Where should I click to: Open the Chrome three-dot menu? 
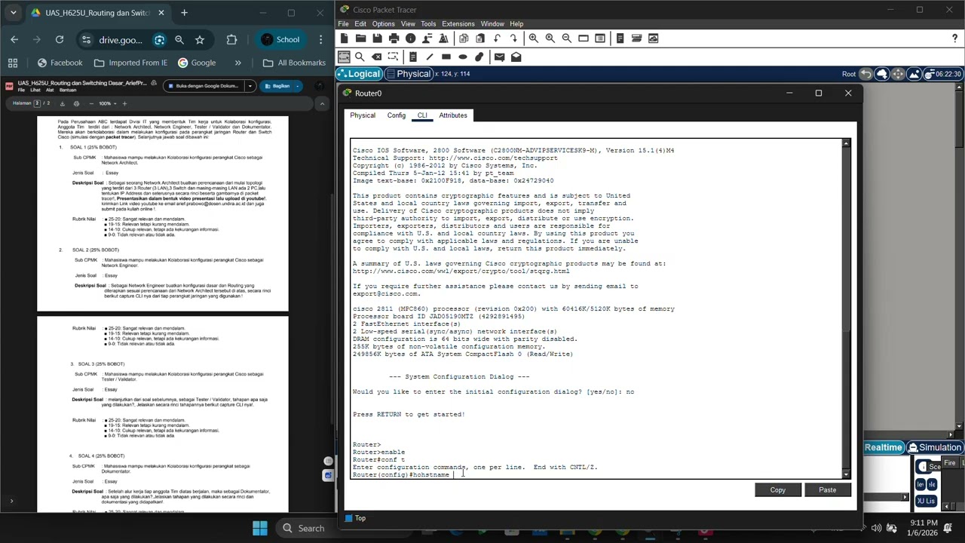(x=321, y=40)
